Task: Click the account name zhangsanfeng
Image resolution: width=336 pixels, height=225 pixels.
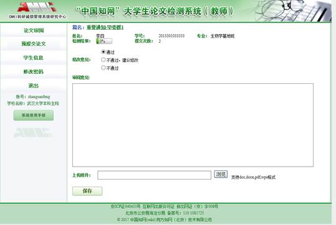Action: (39, 97)
